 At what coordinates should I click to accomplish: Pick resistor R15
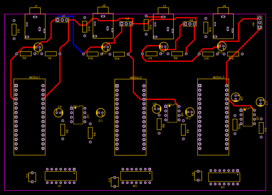click(119, 54)
